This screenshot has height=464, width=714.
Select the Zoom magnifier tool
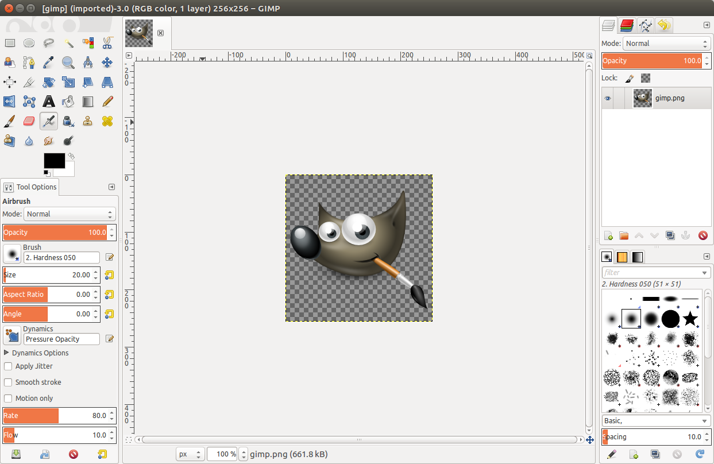click(x=68, y=62)
